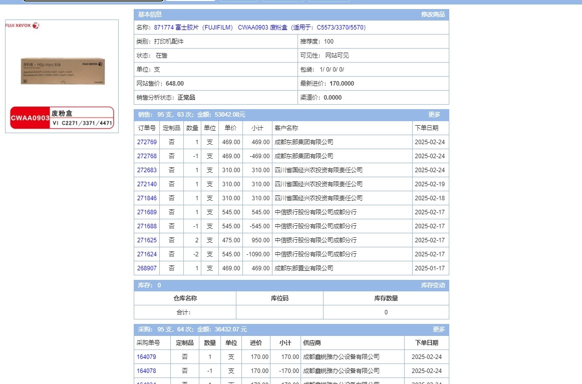Click the 库位码 column header

click(x=280, y=298)
